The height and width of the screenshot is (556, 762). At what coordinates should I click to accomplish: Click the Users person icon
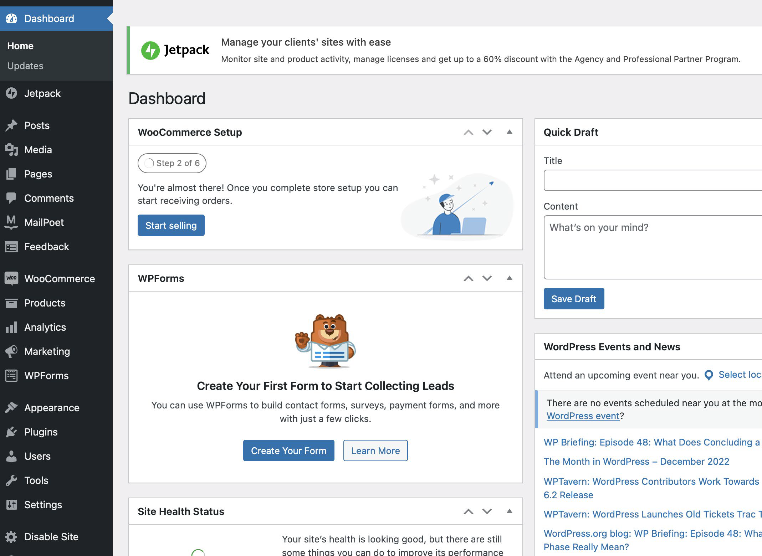11,456
